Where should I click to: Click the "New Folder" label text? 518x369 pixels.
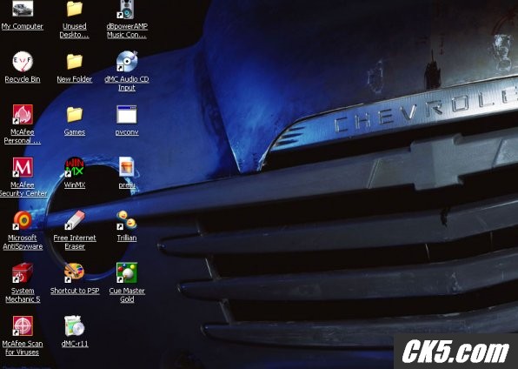point(75,79)
